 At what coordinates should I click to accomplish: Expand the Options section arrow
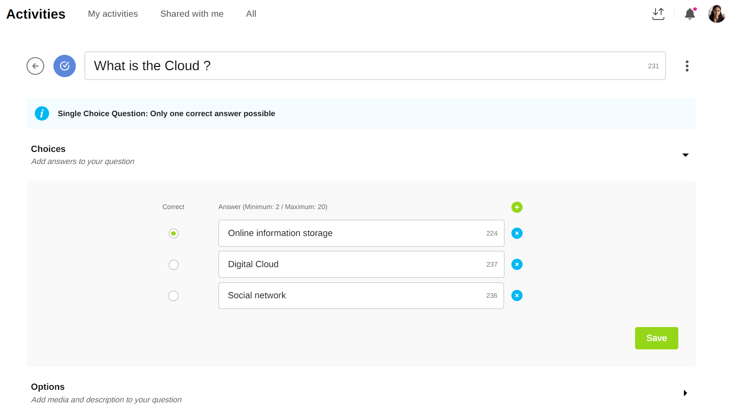685,393
